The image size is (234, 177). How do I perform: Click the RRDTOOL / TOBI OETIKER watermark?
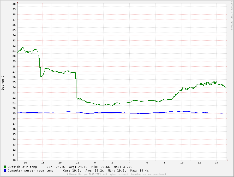(231, 16)
